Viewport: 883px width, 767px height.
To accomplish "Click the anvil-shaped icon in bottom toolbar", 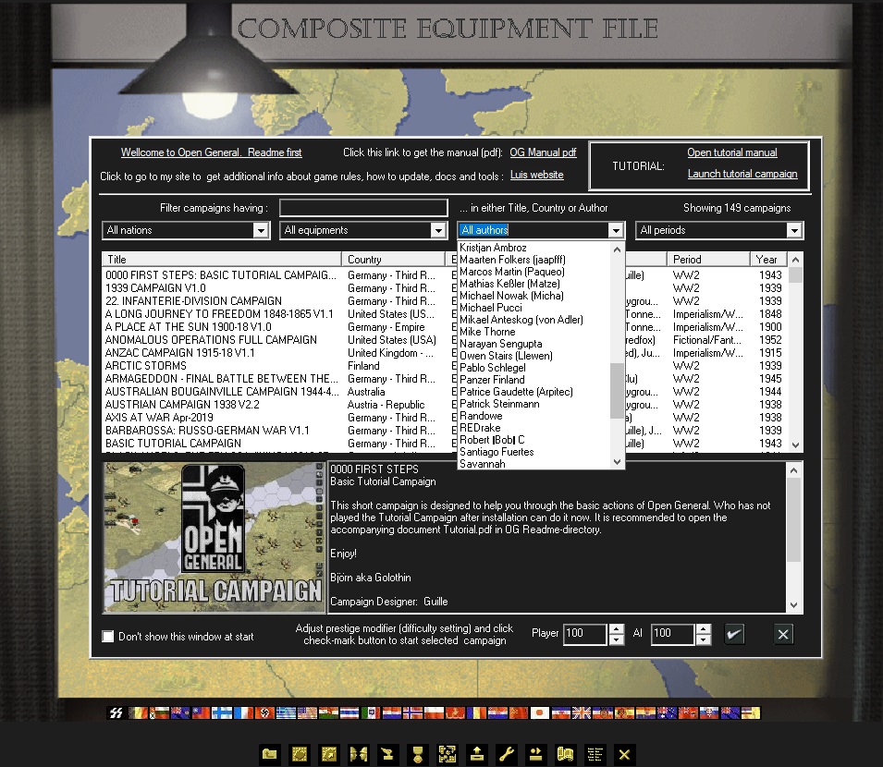I will tap(388, 754).
